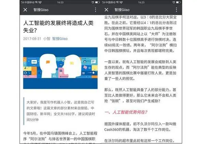The image size is (205, 144).
Task: Tap the publish date 2017-08-31
Action: (32, 39)
